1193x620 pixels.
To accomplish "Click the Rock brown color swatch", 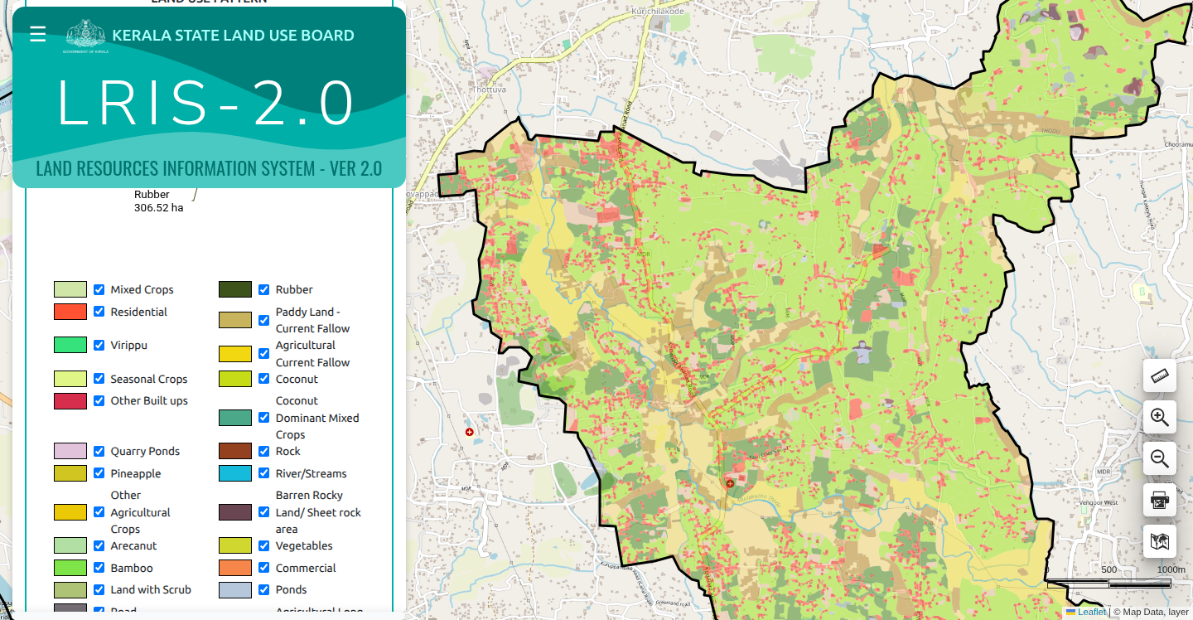I will [235, 451].
